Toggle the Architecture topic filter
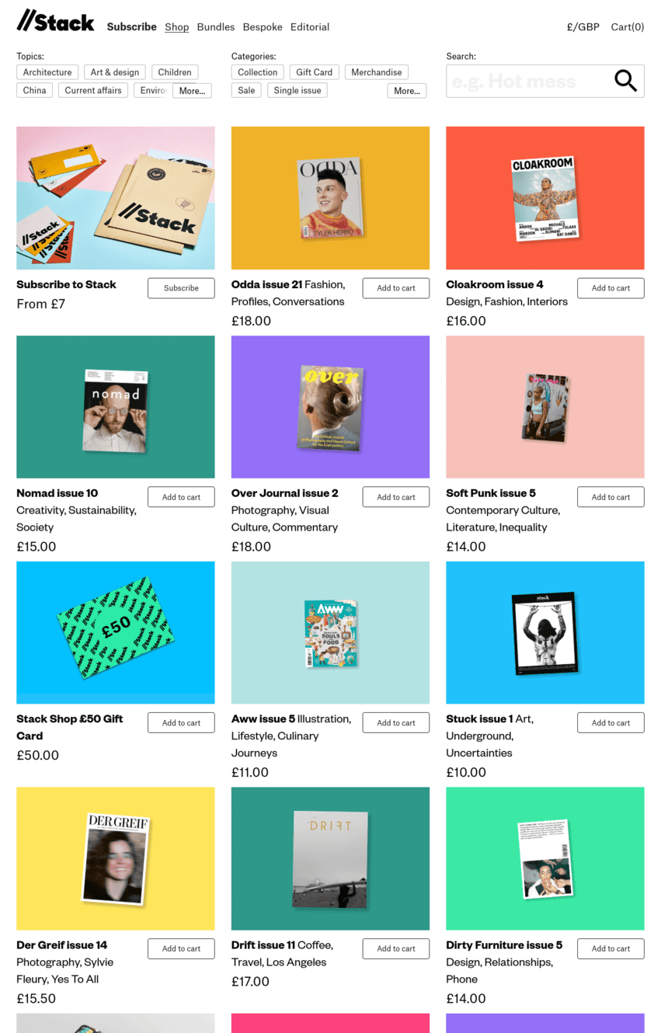Screen dimensions: 661x1033 pyautogui.click(x=47, y=72)
